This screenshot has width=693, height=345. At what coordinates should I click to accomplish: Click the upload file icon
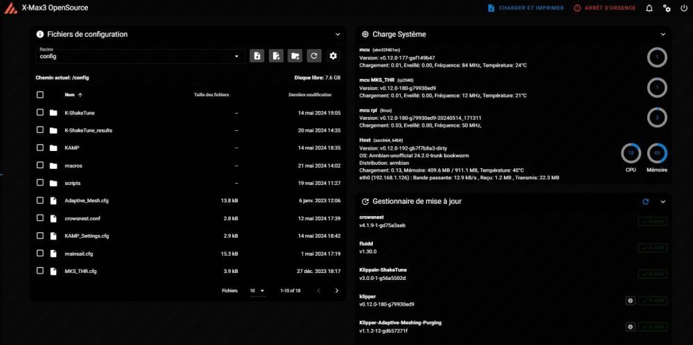click(257, 55)
